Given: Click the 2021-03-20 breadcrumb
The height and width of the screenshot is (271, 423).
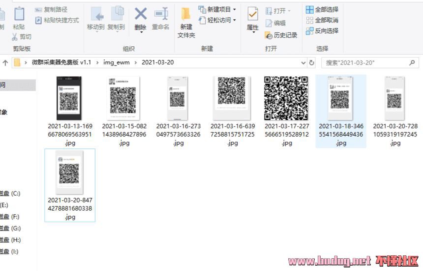Looking at the screenshot, I should point(157,62).
